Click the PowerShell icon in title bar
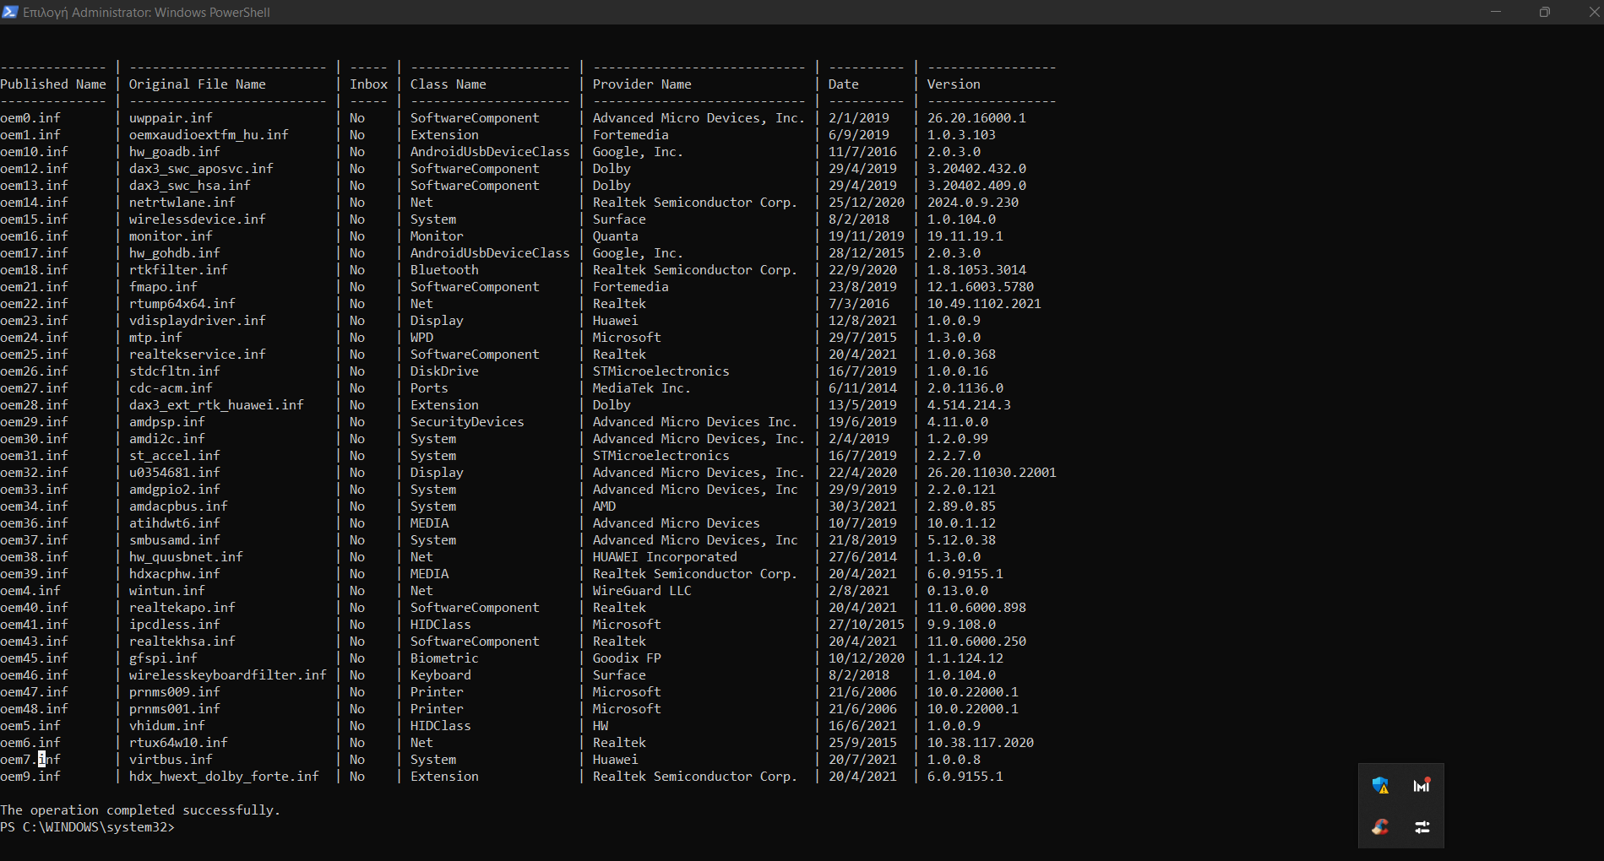The image size is (1604, 861). [10, 12]
